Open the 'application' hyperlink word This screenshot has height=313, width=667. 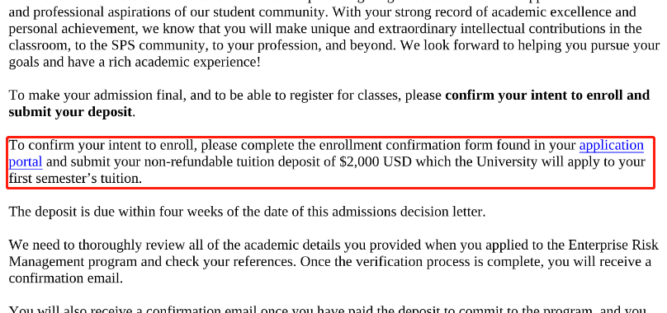pos(611,146)
